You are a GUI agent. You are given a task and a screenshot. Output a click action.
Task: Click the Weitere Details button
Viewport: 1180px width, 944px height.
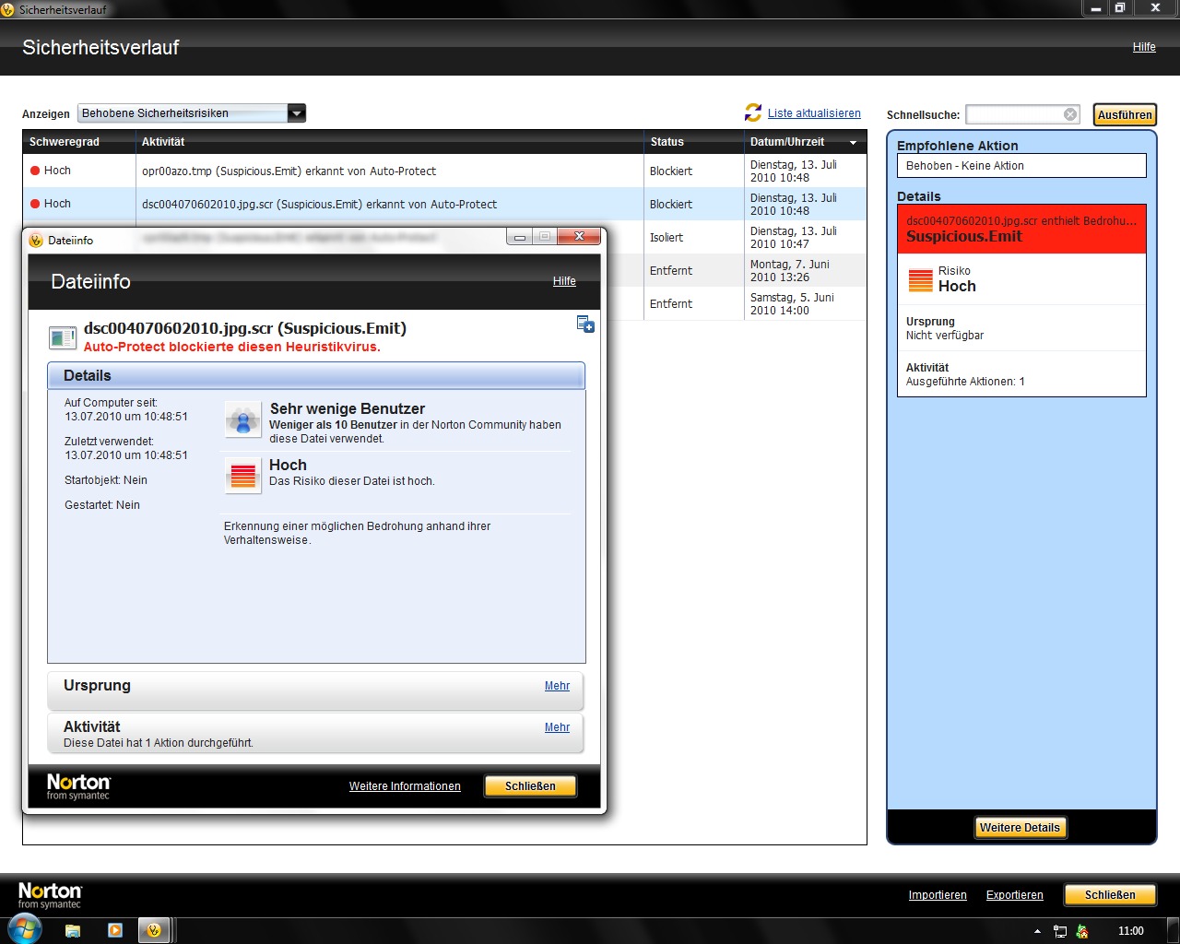(1020, 828)
